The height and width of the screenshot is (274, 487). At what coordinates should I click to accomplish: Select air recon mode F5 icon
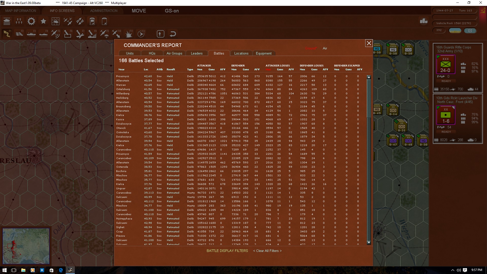[55, 34]
